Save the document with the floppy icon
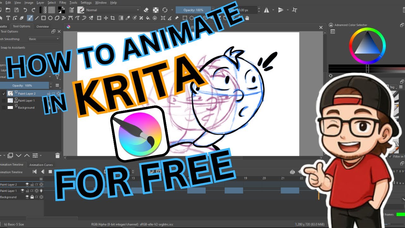The width and height of the screenshot is (405, 228). [16, 10]
